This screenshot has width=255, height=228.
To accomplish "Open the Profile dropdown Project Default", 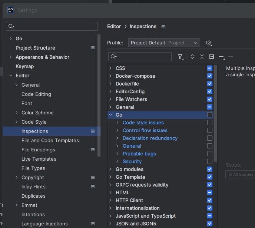I will (164, 43).
